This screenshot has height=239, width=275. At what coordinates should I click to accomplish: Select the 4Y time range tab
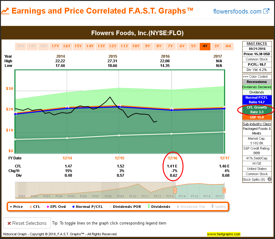(x=205, y=46)
